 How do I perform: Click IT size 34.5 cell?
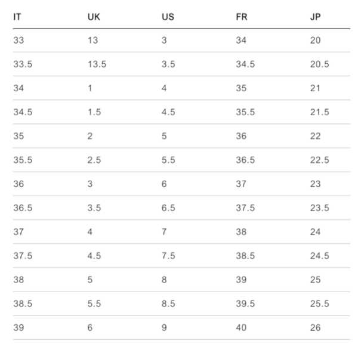pyautogui.click(x=23, y=112)
